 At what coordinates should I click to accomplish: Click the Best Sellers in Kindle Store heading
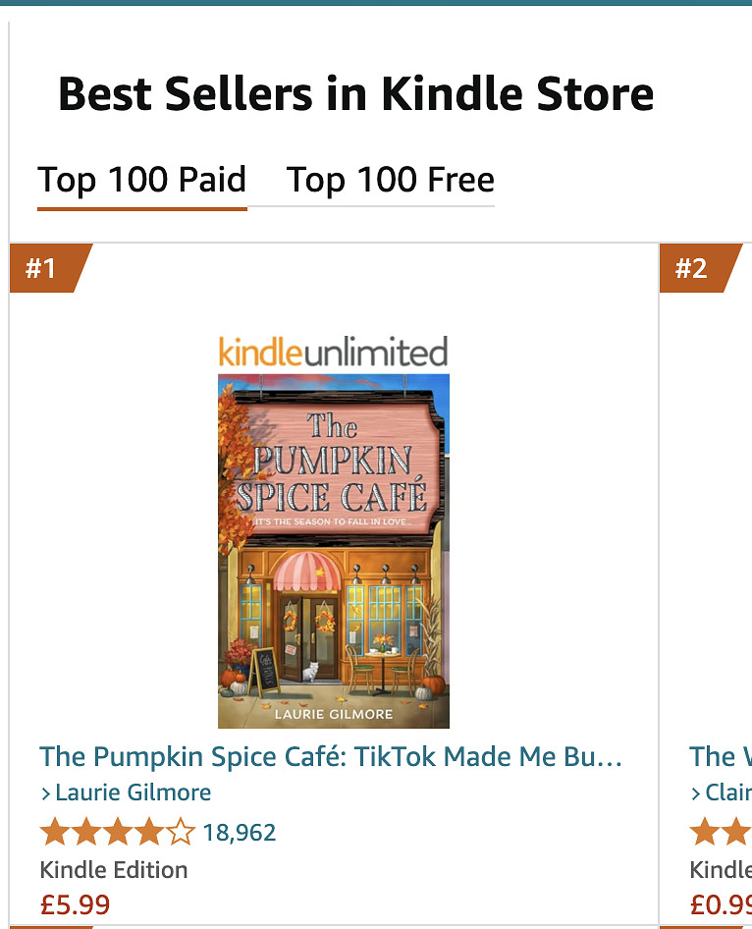[355, 95]
